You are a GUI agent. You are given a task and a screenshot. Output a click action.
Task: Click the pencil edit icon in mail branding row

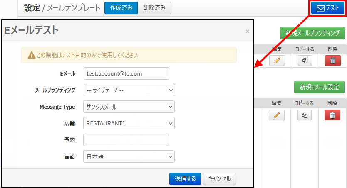coord(277,61)
